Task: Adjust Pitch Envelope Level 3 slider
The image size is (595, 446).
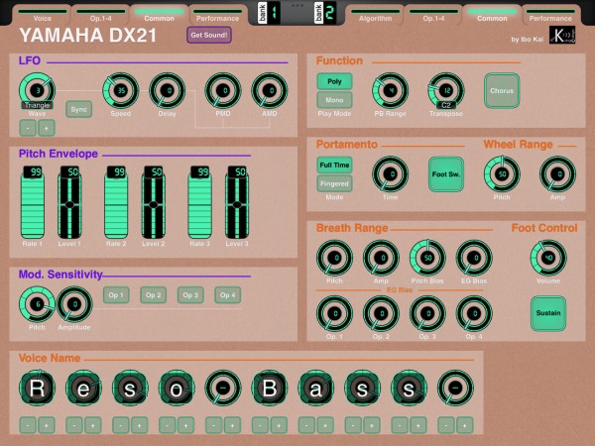Action: (x=237, y=206)
